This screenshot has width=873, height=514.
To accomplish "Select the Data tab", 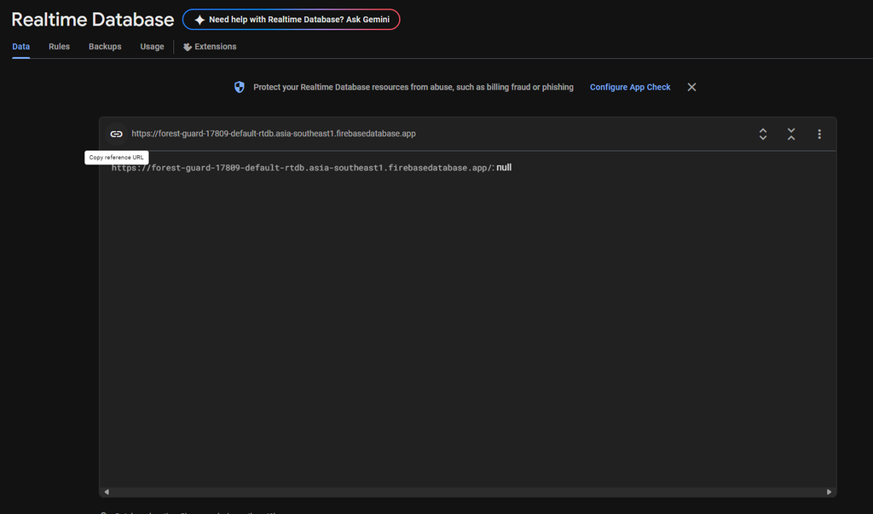I will click(x=21, y=47).
